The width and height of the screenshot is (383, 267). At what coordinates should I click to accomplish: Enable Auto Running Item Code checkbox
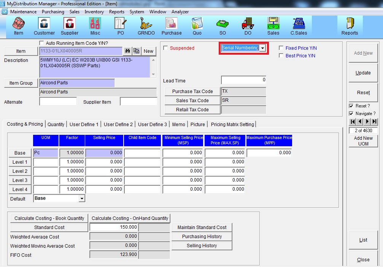coord(42,43)
